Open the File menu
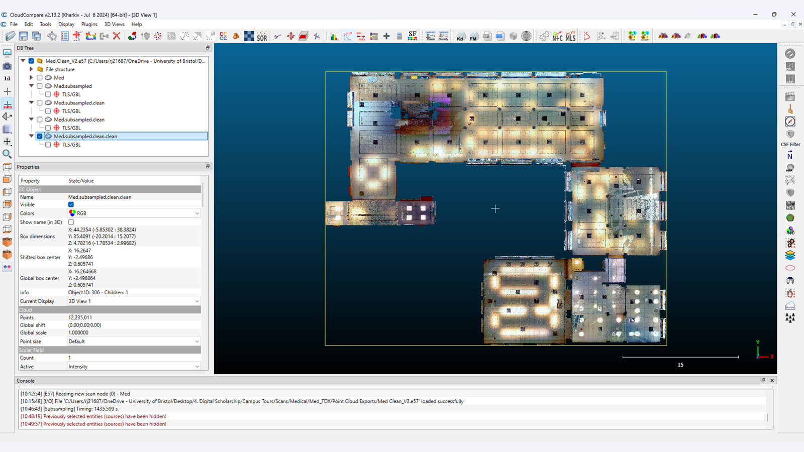Screen dimensions: 804x452 14,24
